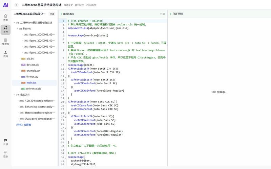The width and height of the screenshot is (271, 169).
Task: Click the BST file icon beside bib.bst
Action: click(x=23, y=58)
